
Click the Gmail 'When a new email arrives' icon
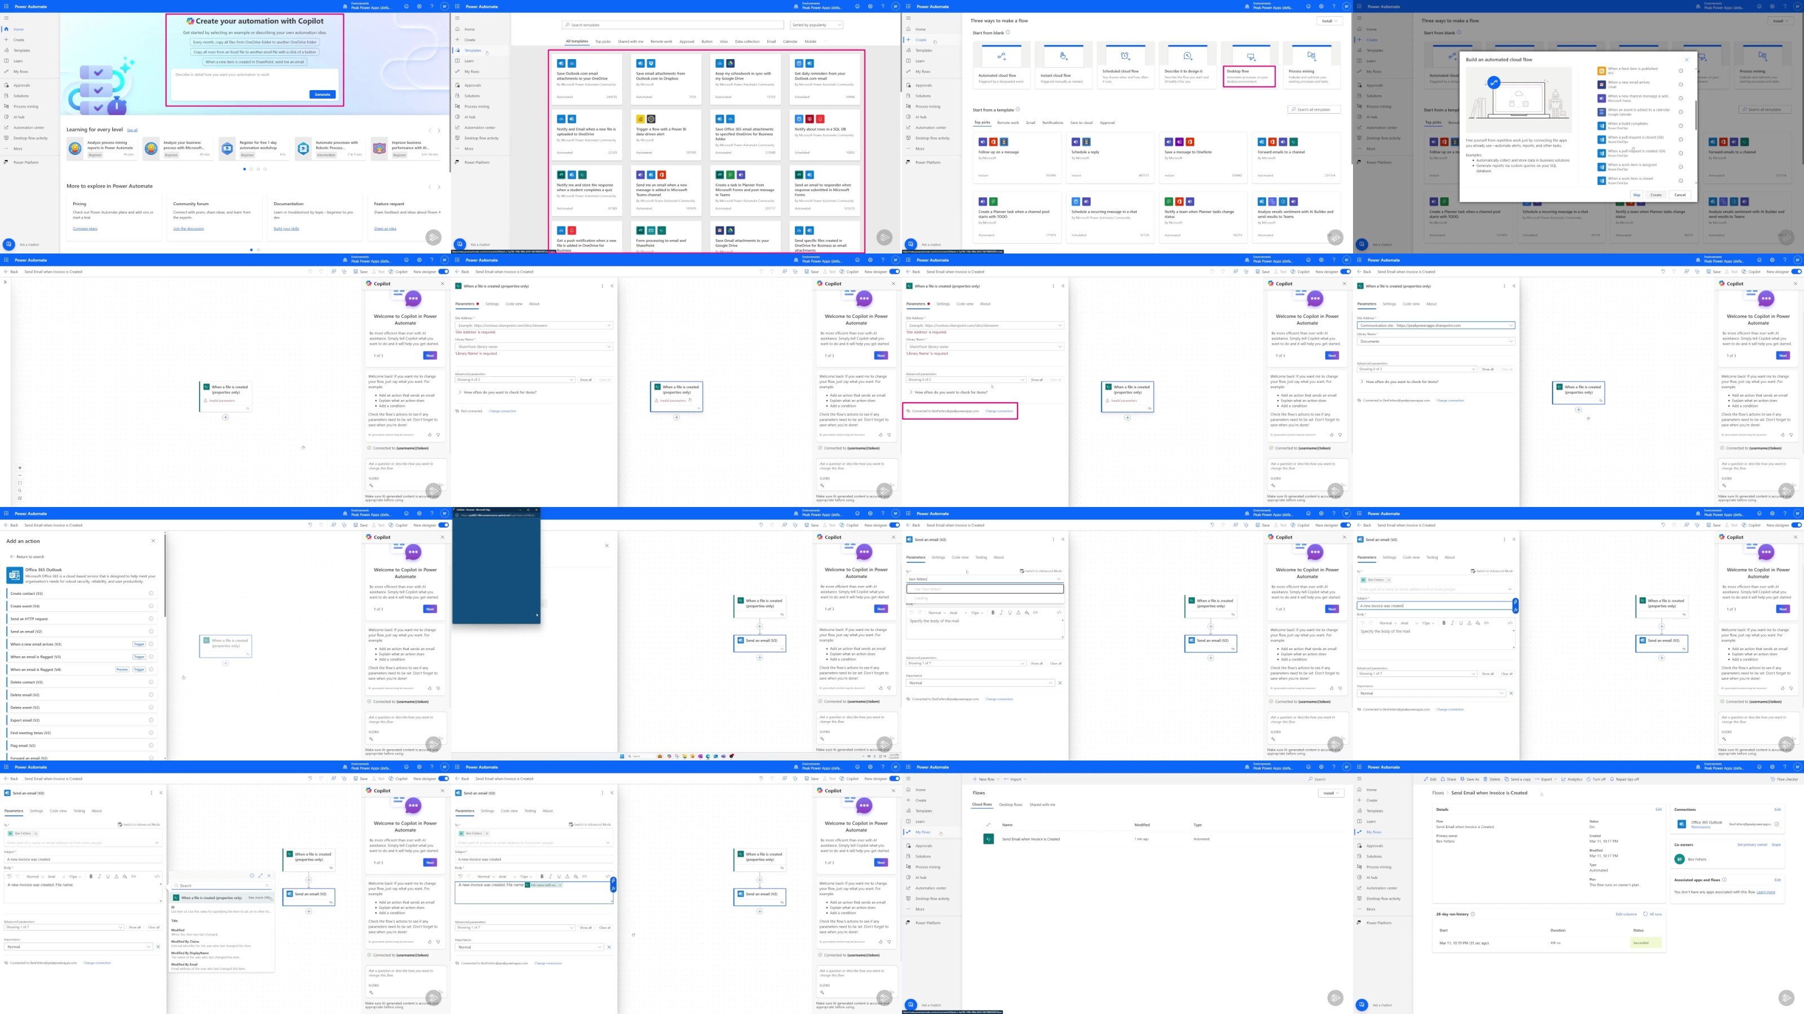coord(1602,84)
